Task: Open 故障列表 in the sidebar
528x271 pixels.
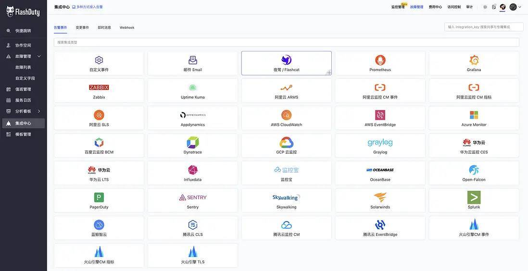Action: coord(23,67)
